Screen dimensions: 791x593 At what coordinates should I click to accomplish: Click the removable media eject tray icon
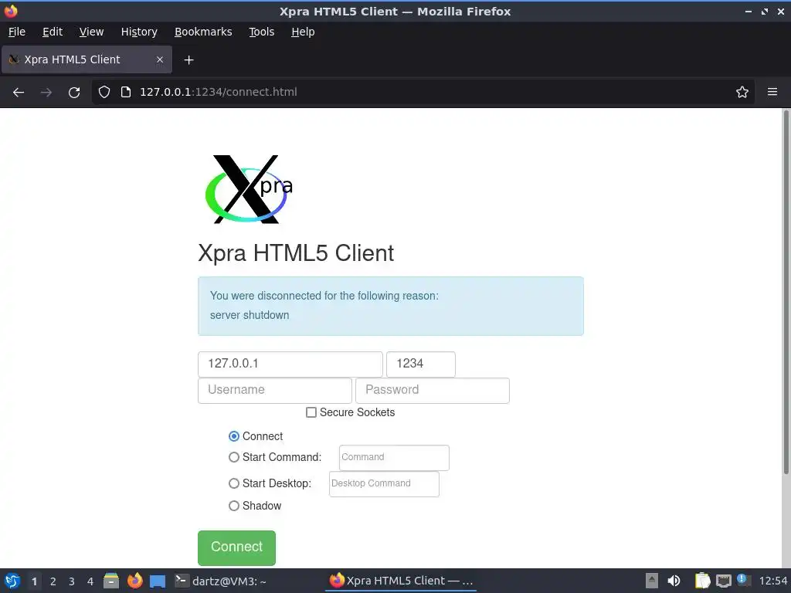click(x=652, y=581)
